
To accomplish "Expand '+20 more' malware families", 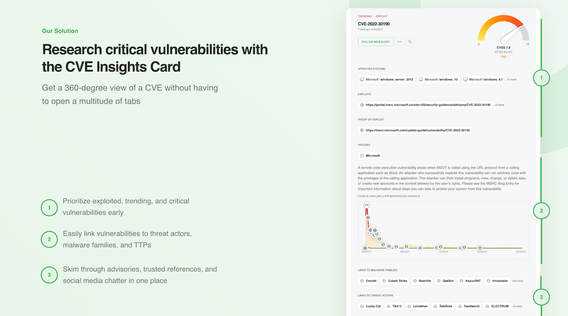I will (517, 281).
